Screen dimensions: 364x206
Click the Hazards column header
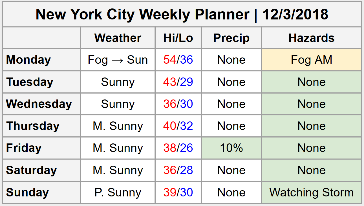[312, 38]
